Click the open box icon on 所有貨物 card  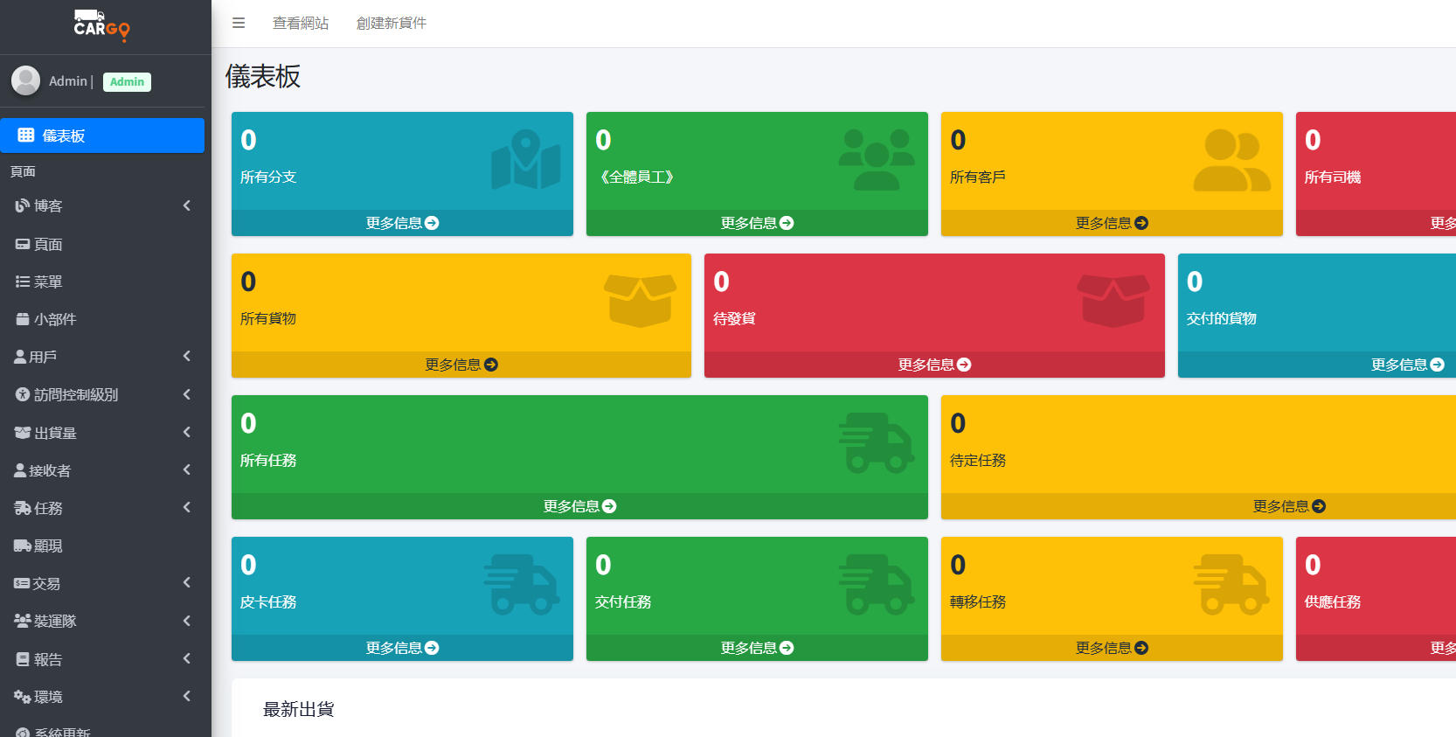(x=640, y=301)
